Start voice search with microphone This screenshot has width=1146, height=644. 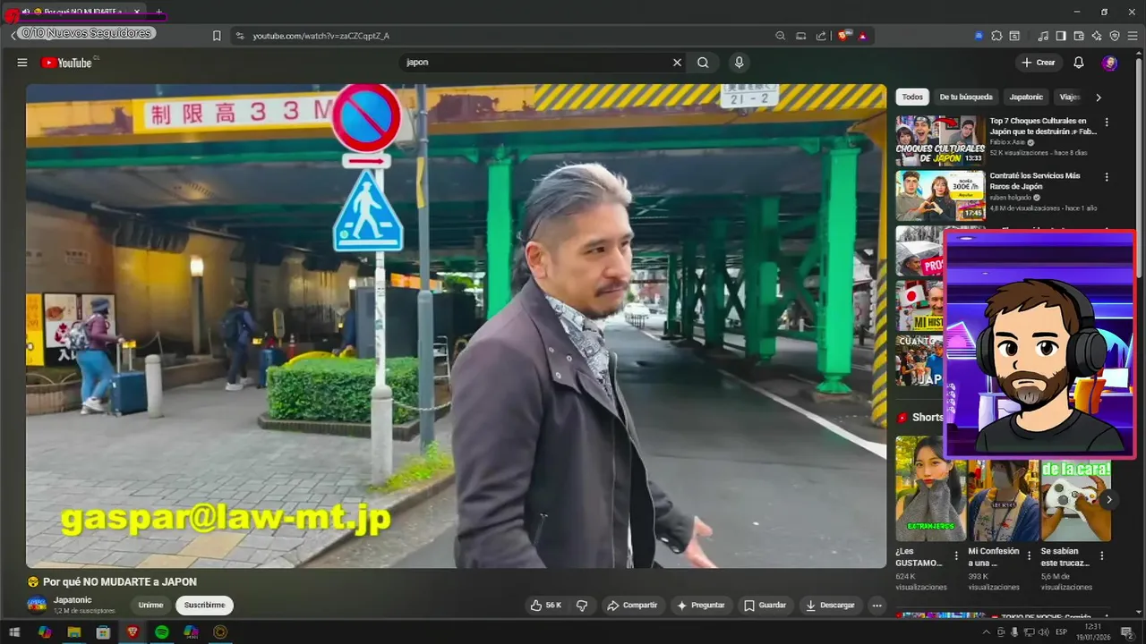point(739,63)
